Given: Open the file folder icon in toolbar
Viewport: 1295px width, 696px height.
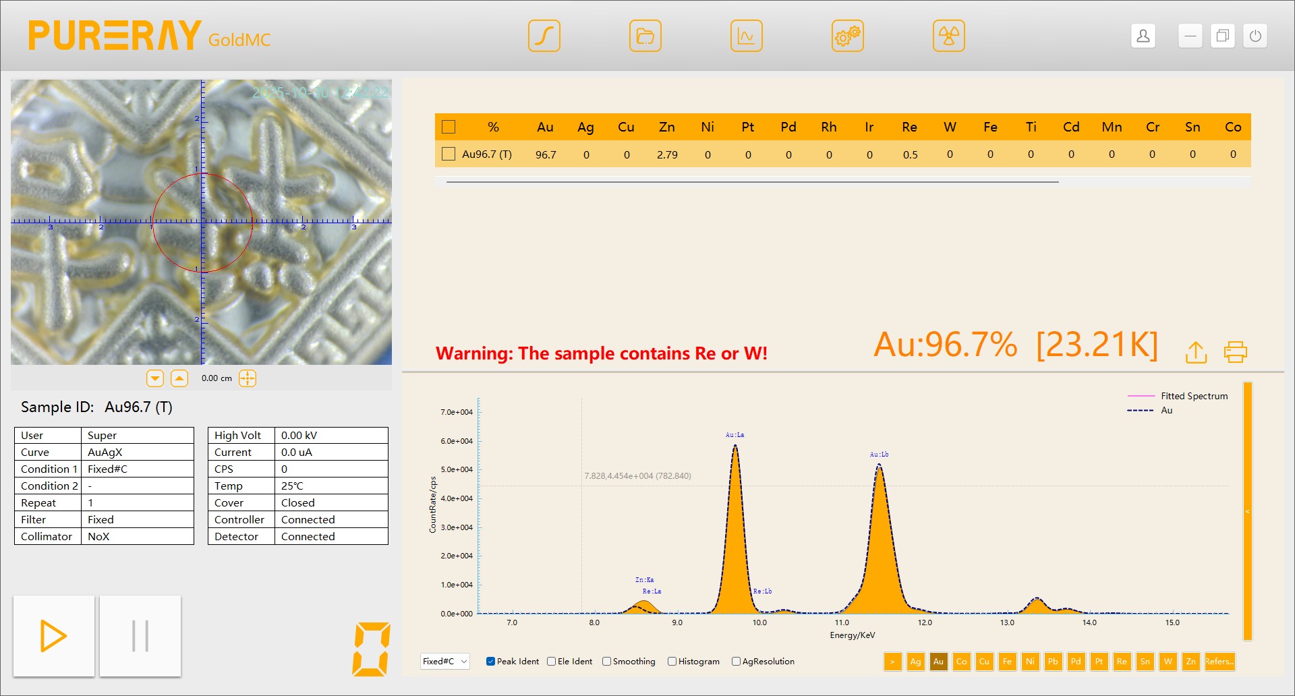Looking at the screenshot, I should (x=645, y=36).
